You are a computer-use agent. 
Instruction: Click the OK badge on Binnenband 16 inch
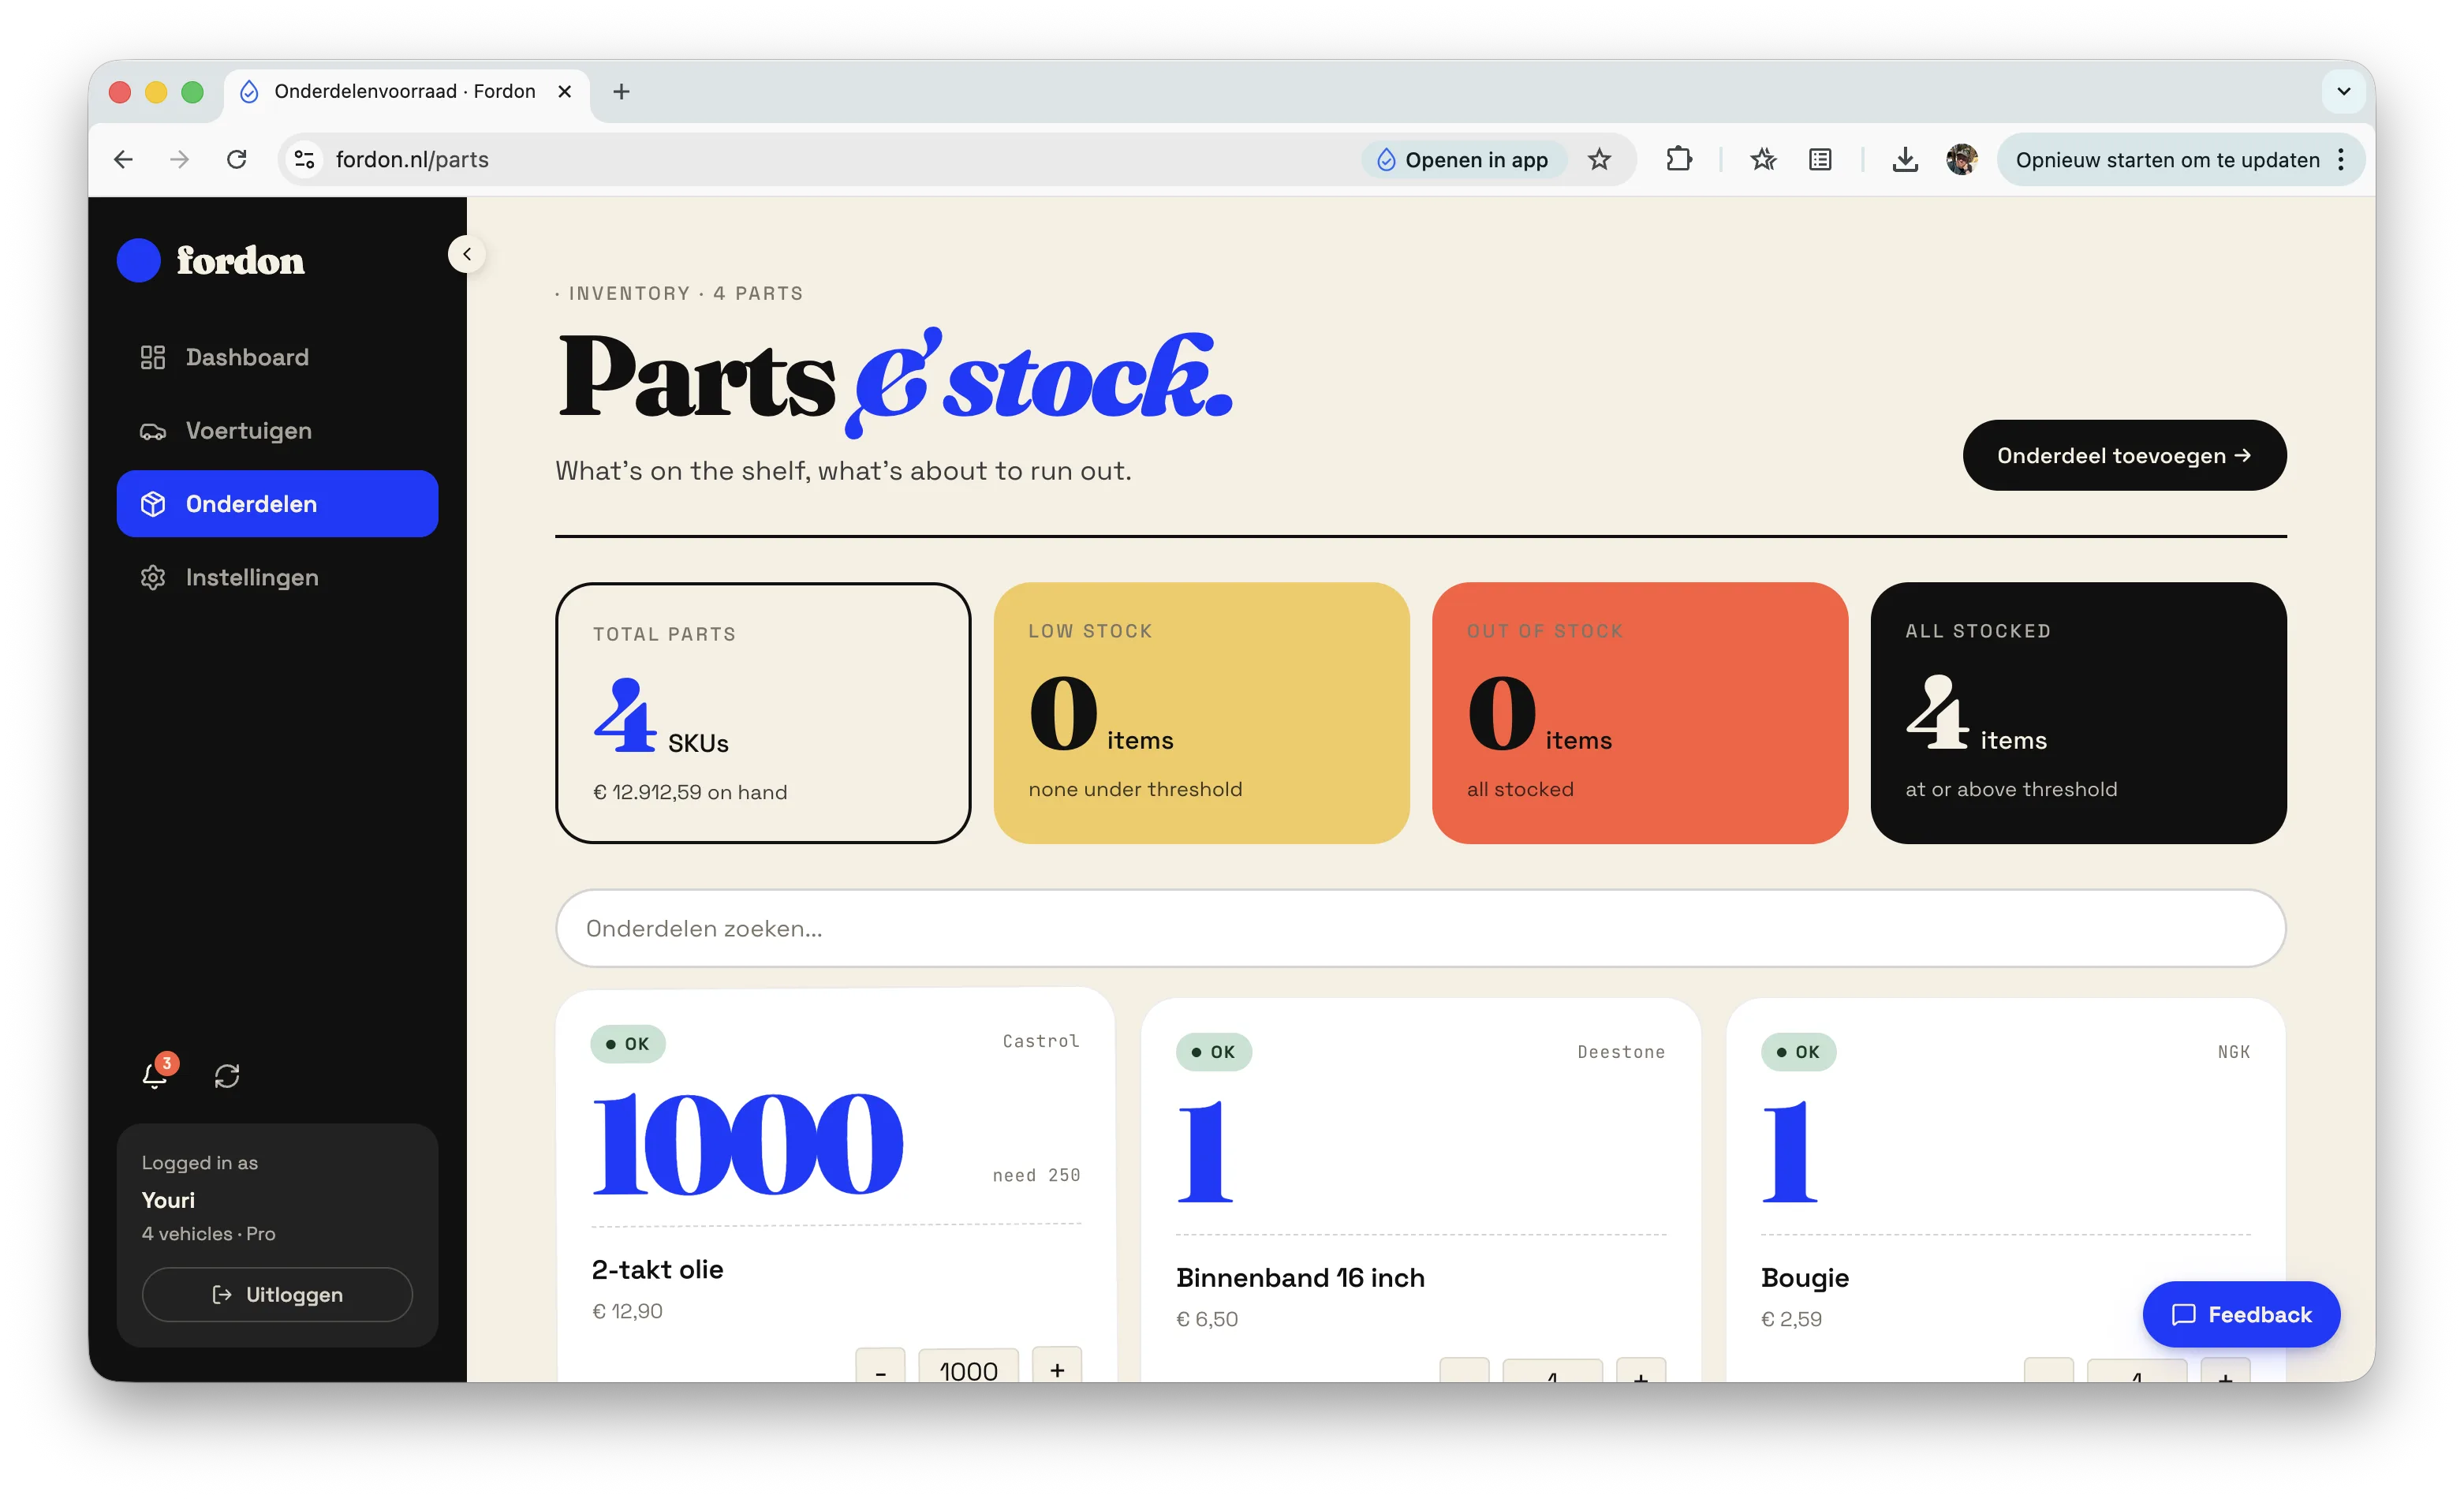click(x=1213, y=1051)
